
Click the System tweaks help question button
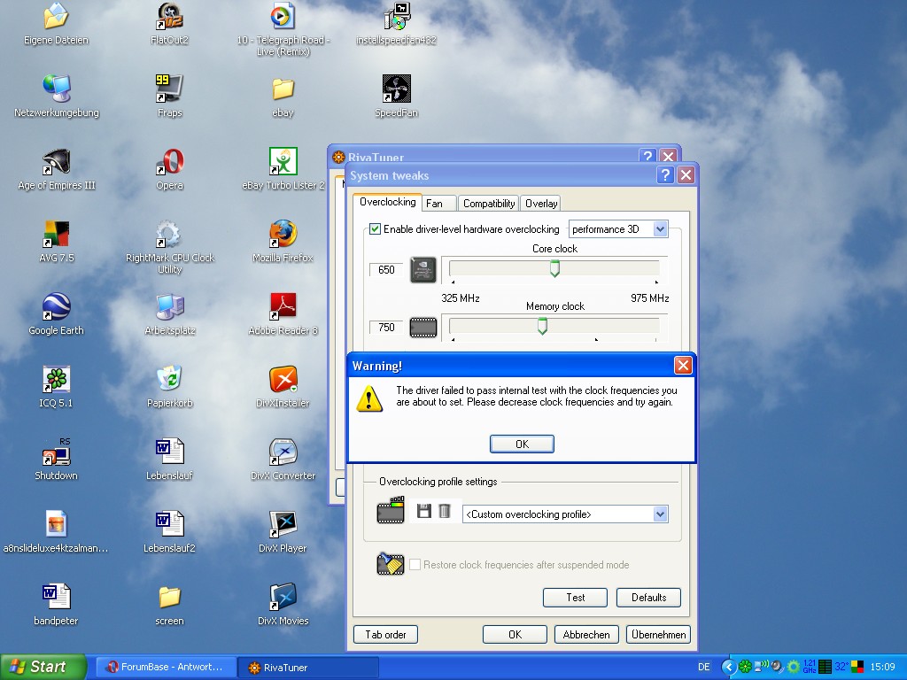[x=665, y=174]
